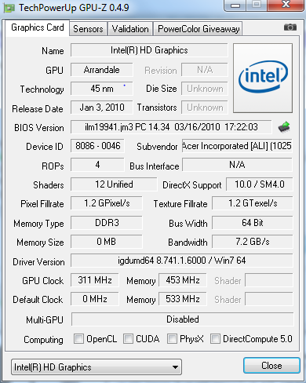Image resolution: width=306 pixels, height=383 pixels.
Task: Click the Transistors field showing Unknown
Action: click(x=205, y=108)
